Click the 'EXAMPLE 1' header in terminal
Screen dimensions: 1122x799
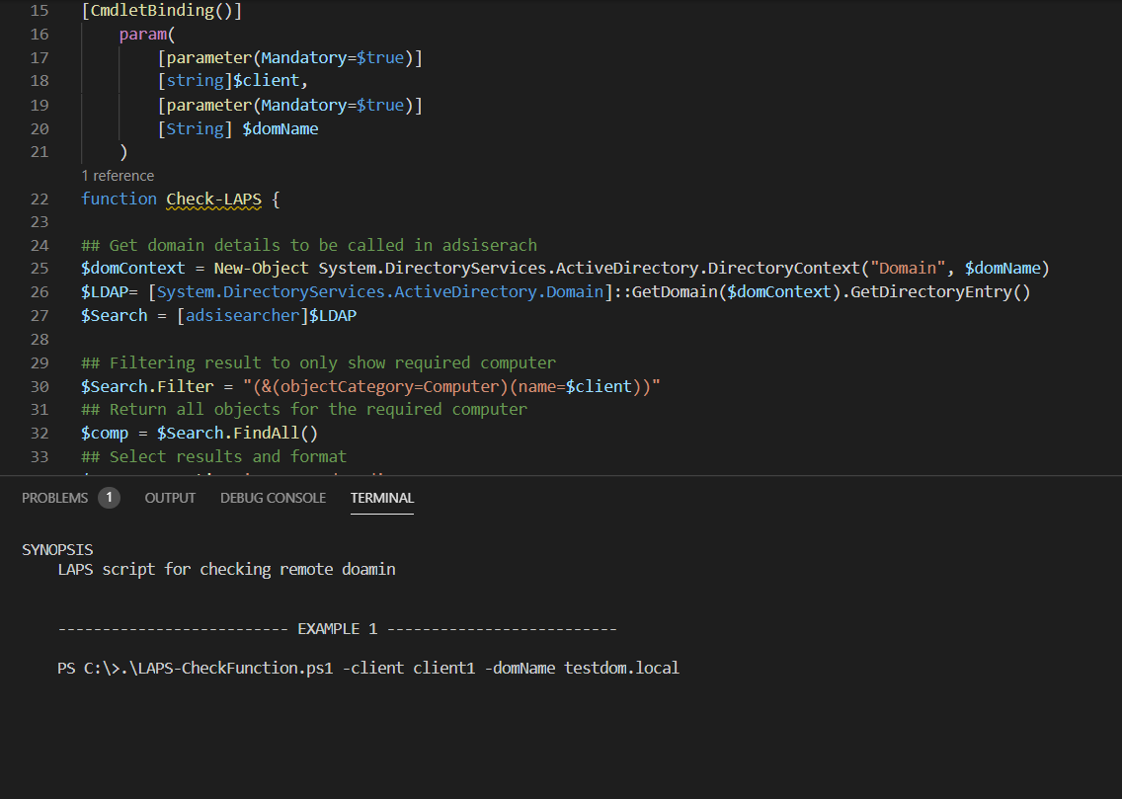point(337,629)
